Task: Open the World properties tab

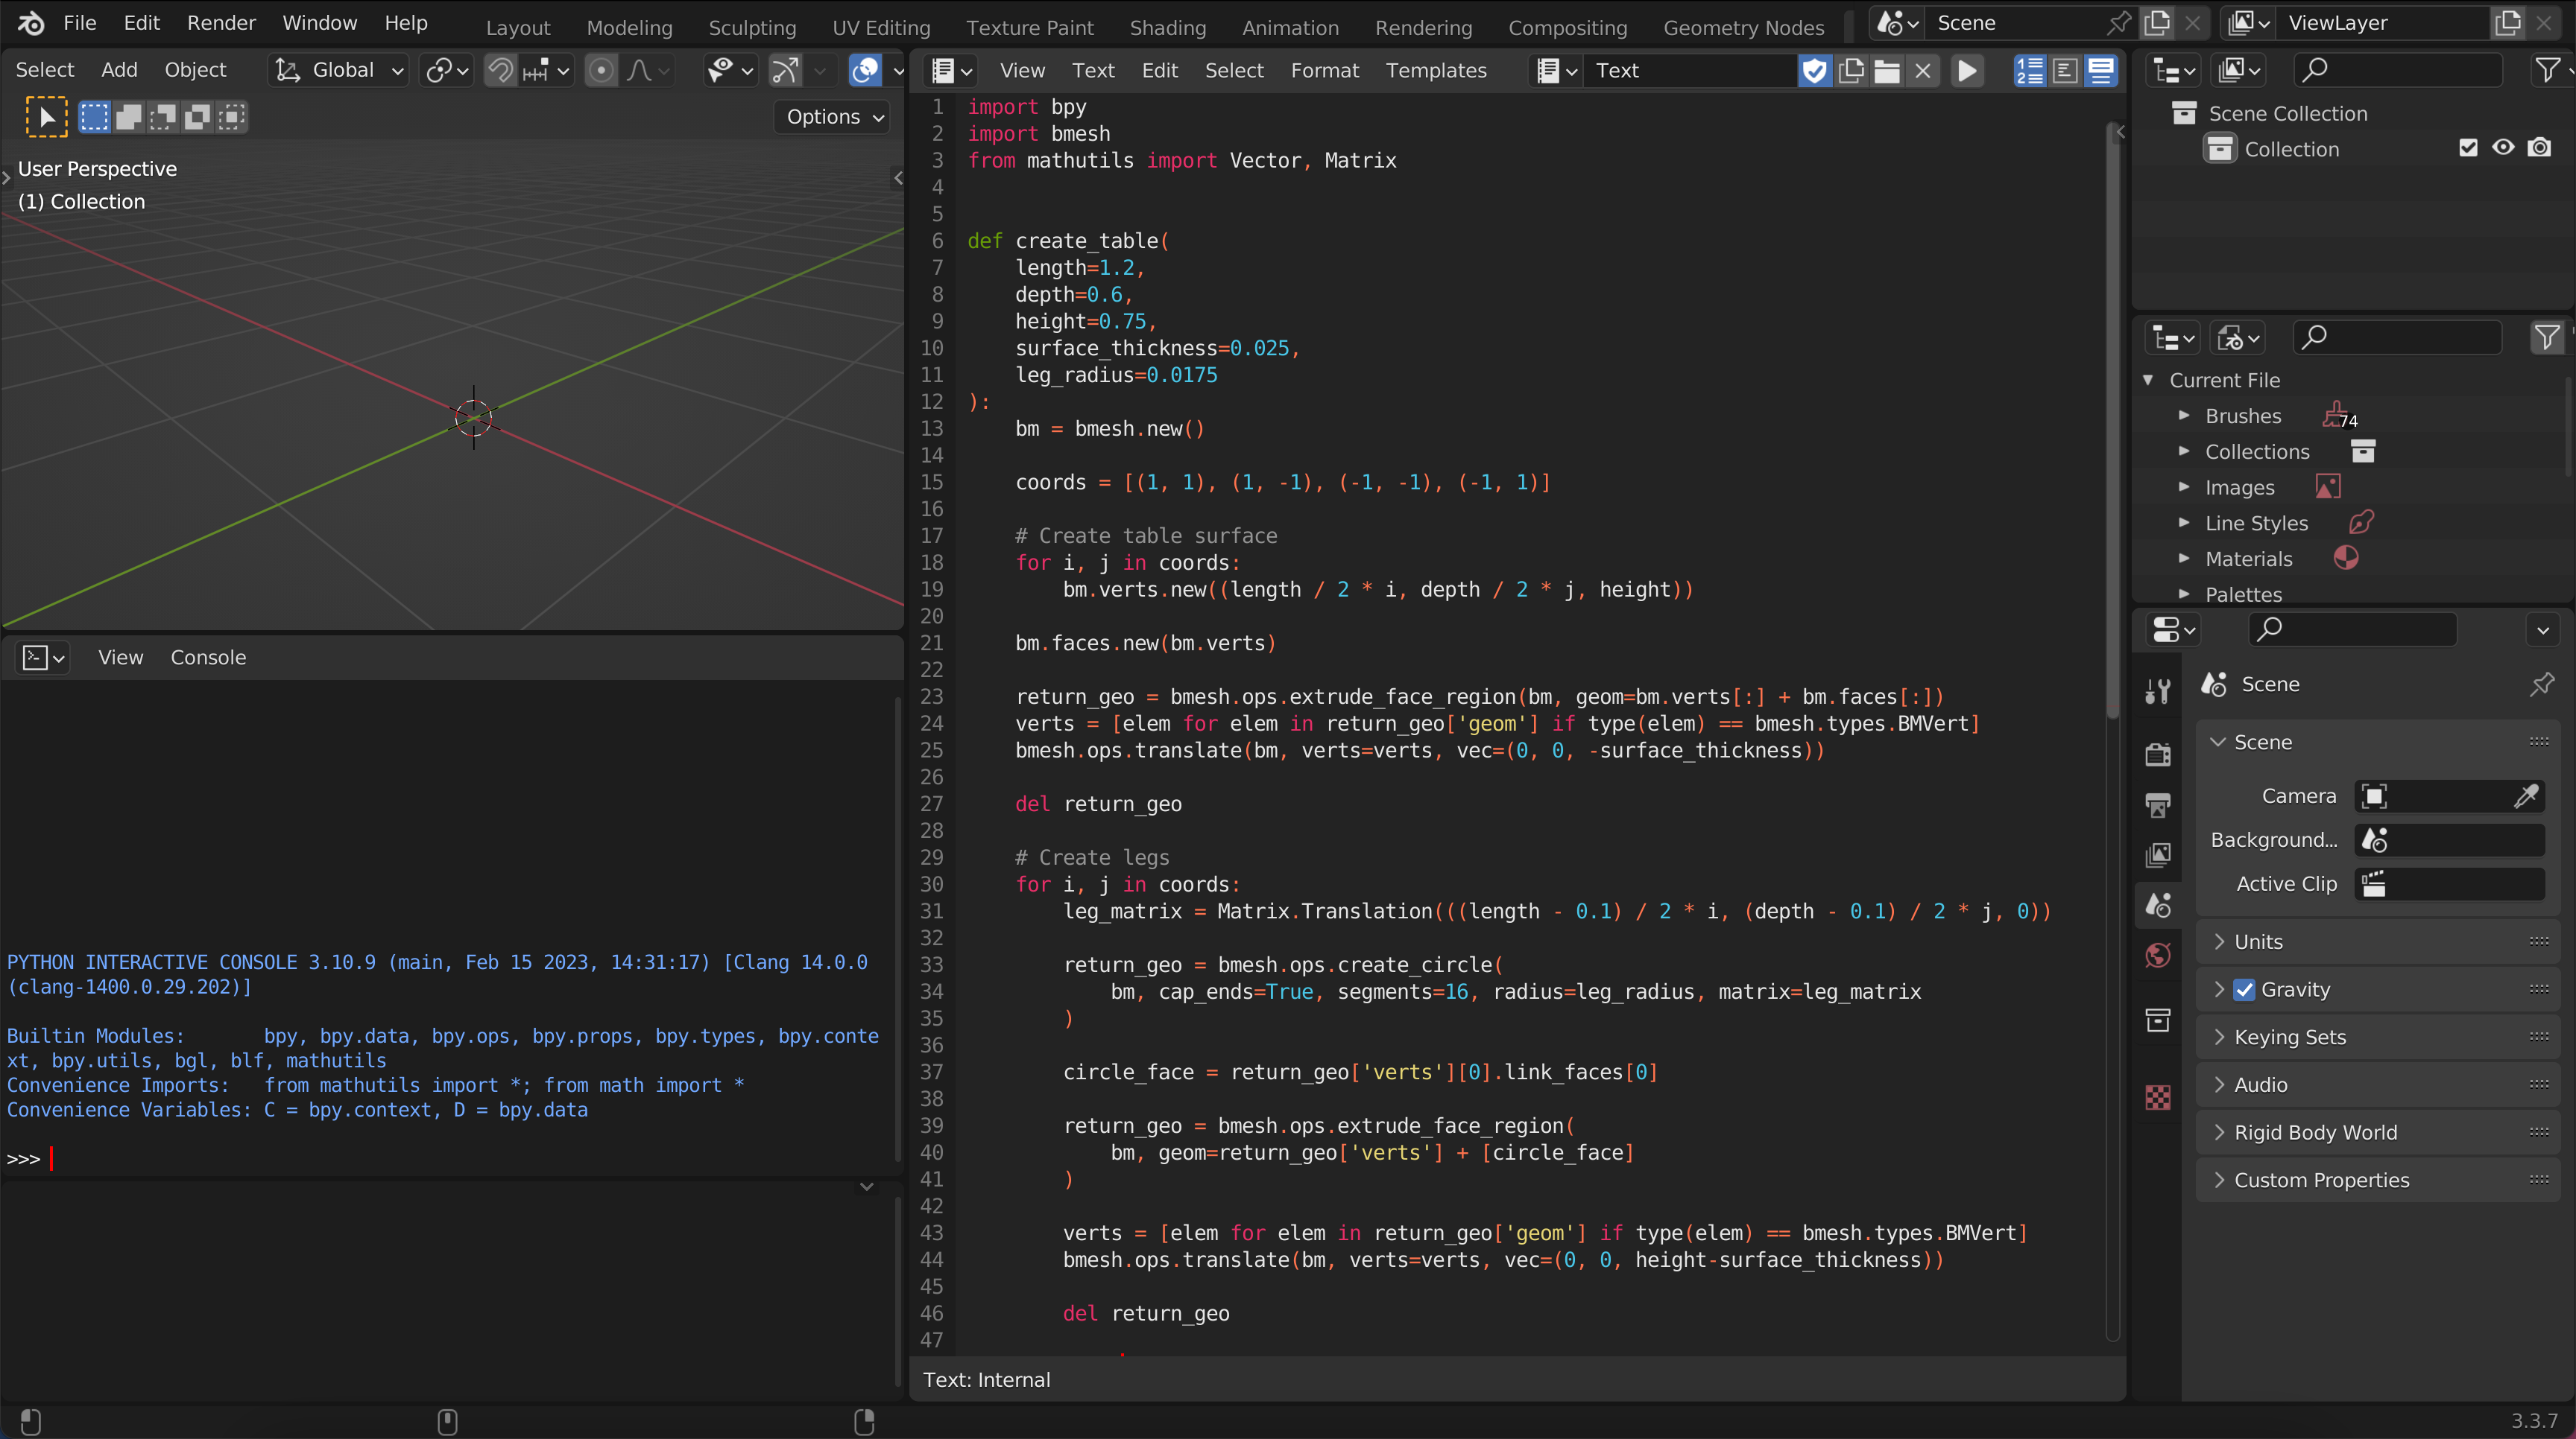Action: pos(2158,956)
